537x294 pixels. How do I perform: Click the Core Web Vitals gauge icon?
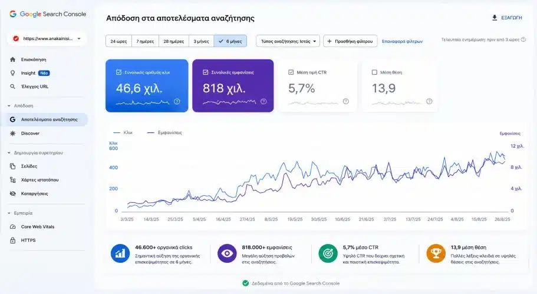tap(12, 227)
